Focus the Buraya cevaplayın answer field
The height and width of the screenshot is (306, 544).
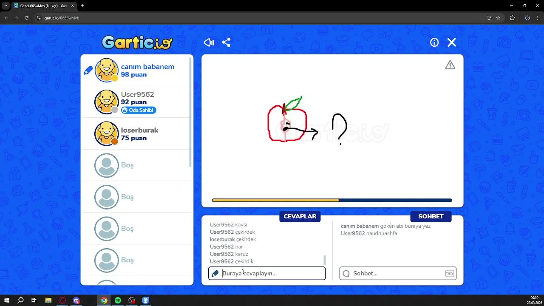tap(267, 273)
